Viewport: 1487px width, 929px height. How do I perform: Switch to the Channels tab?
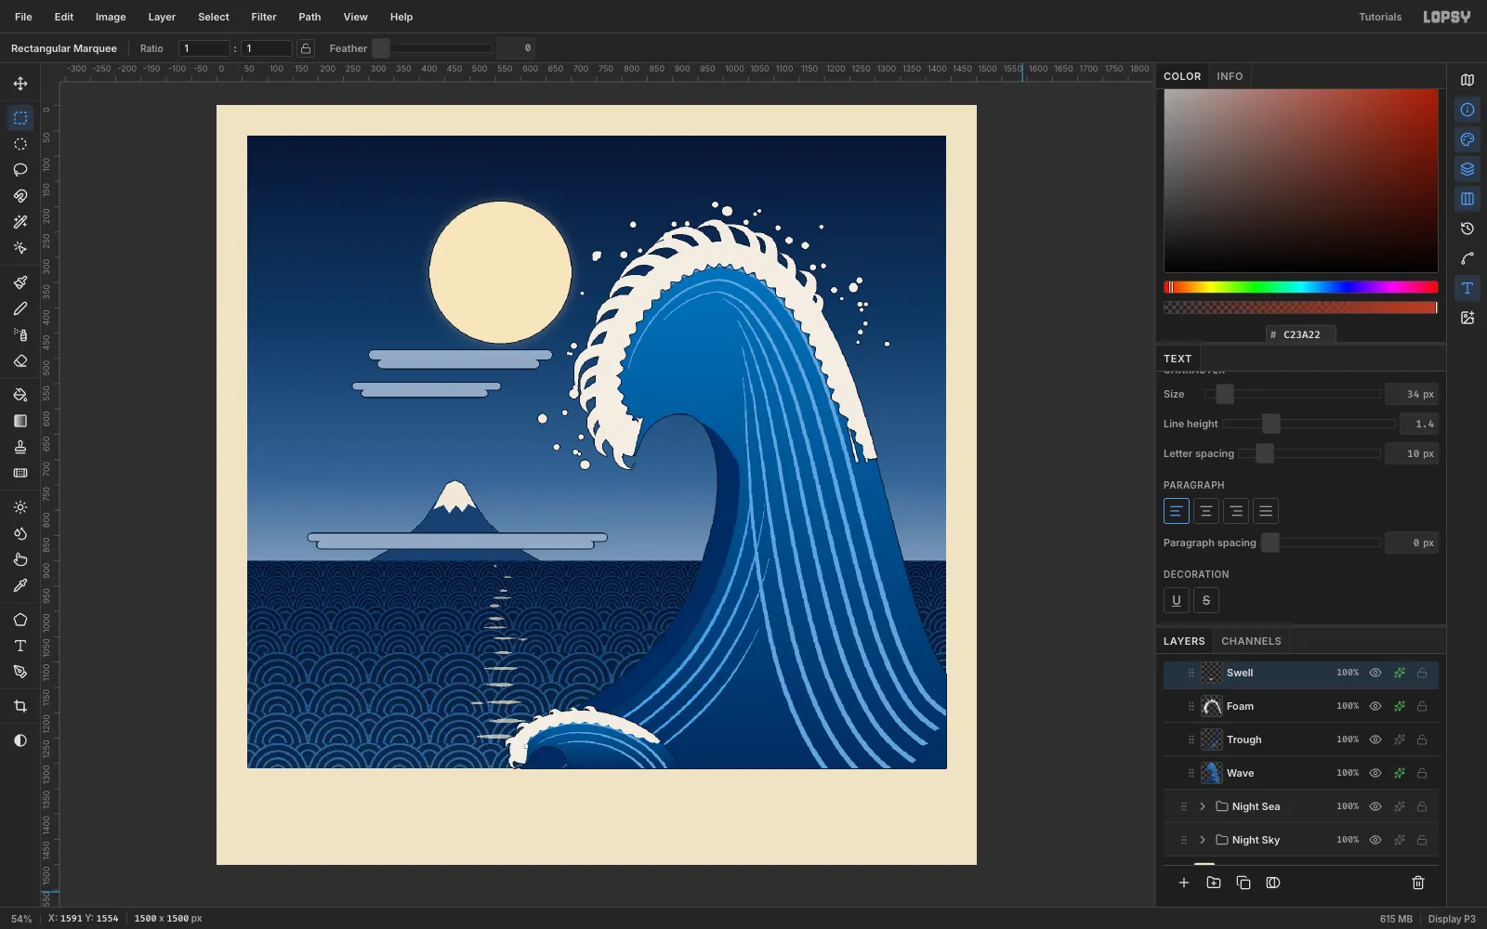(1251, 641)
